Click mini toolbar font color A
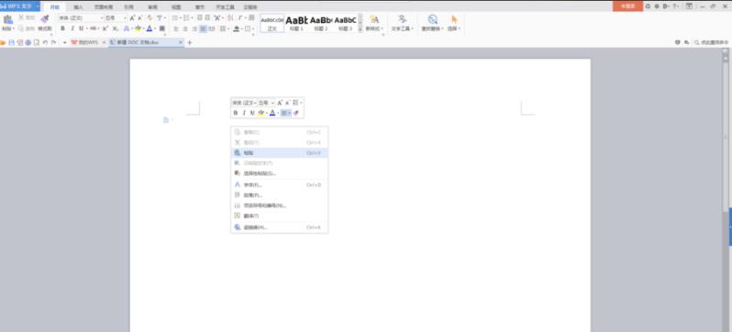 (x=272, y=113)
